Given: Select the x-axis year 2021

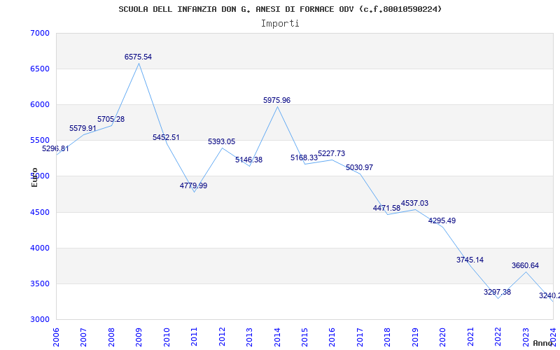Looking at the screenshot, I should tap(470, 337).
